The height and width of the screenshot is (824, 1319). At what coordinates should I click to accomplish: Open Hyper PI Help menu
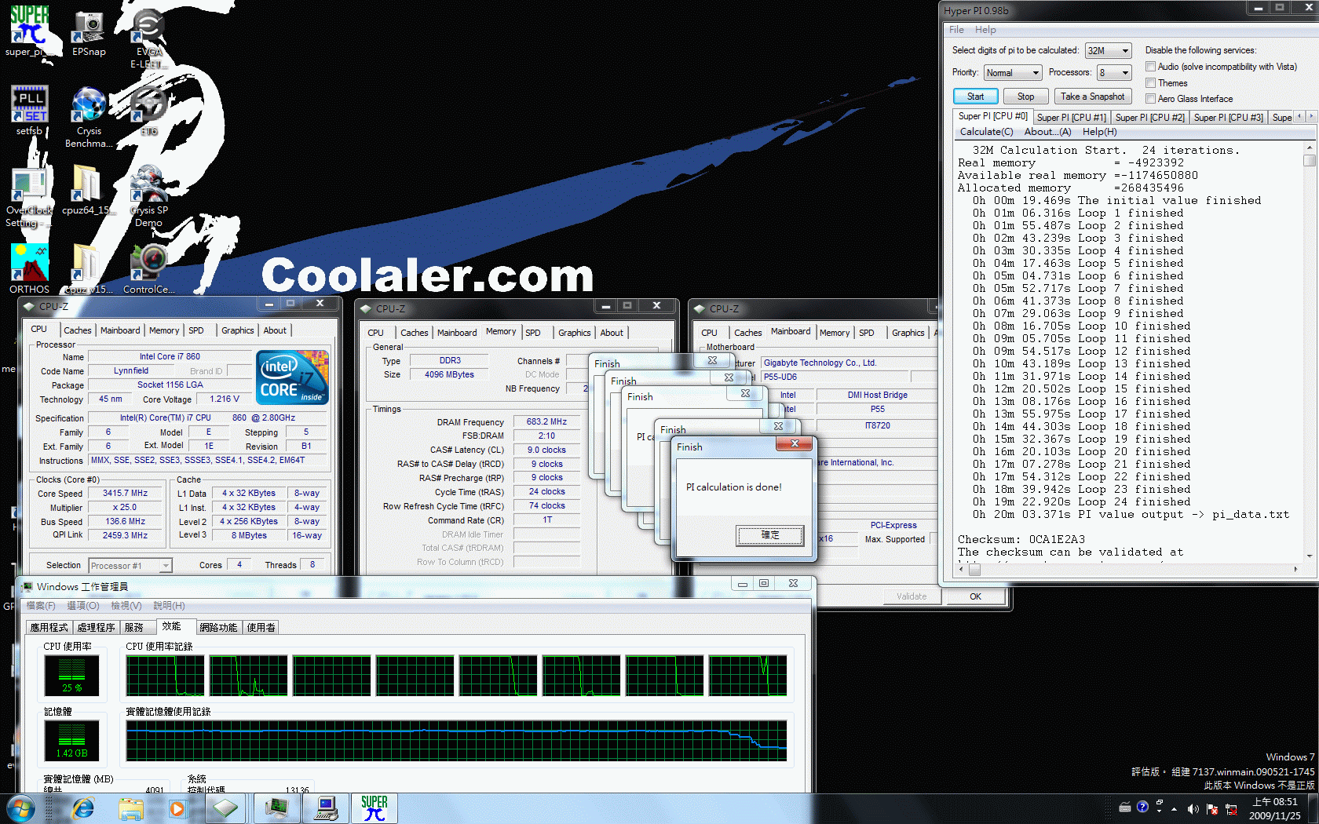pos(985,30)
